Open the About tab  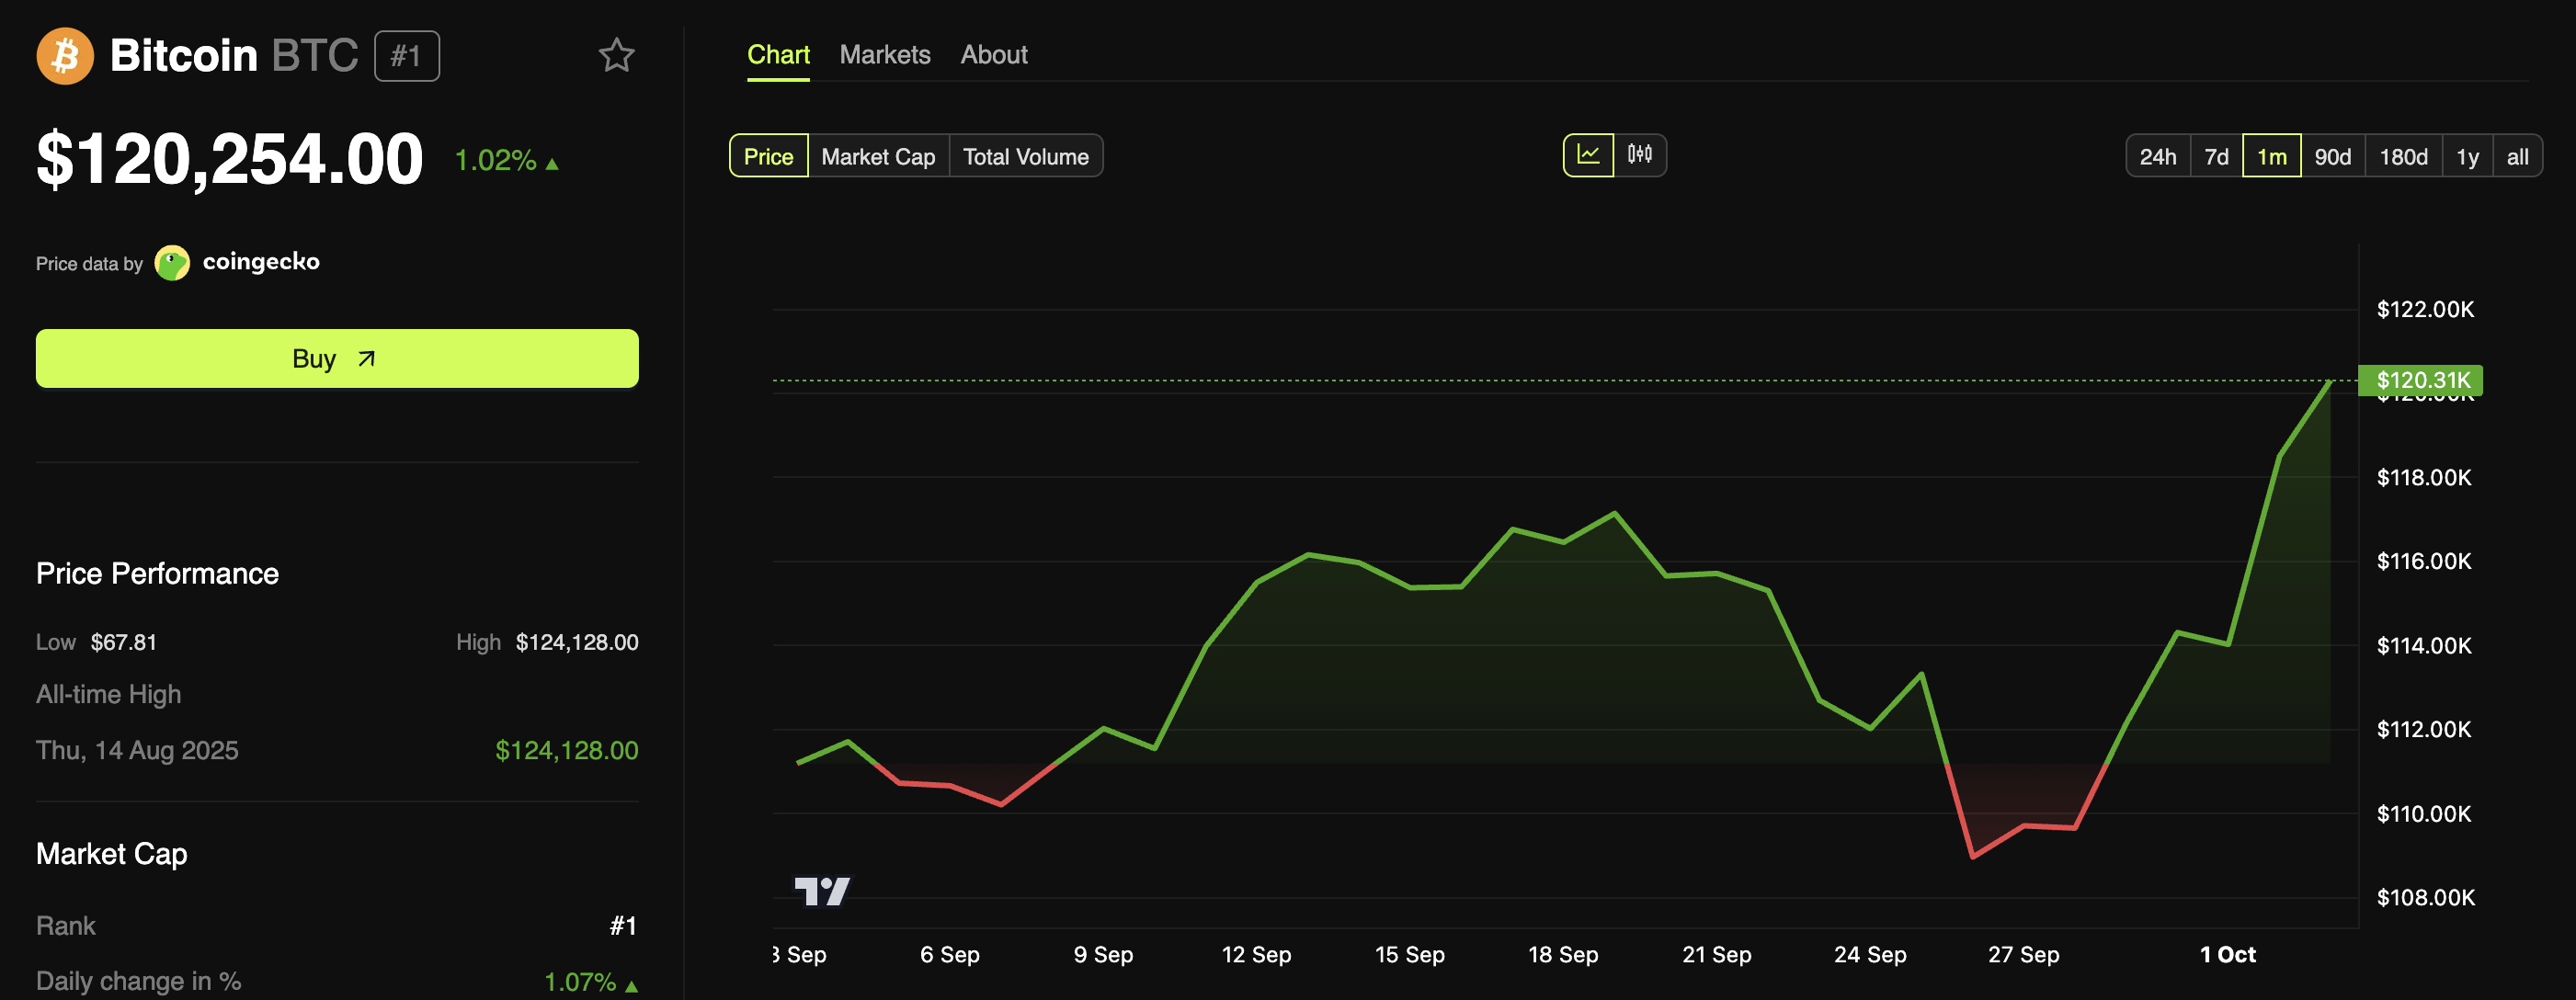[x=993, y=55]
